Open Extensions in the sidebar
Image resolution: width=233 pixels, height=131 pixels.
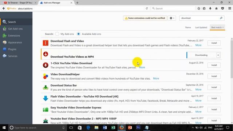(x=16, y=36)
